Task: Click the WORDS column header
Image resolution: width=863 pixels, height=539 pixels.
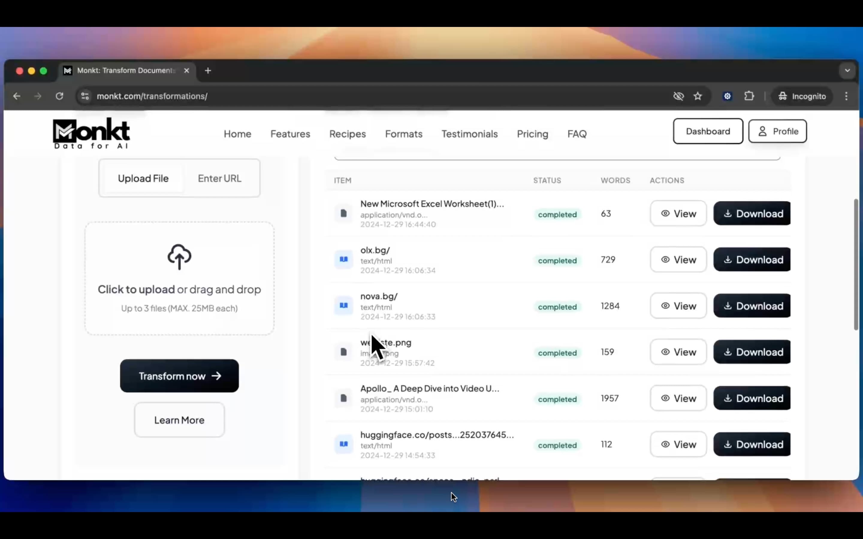Action: coord(615,180)
